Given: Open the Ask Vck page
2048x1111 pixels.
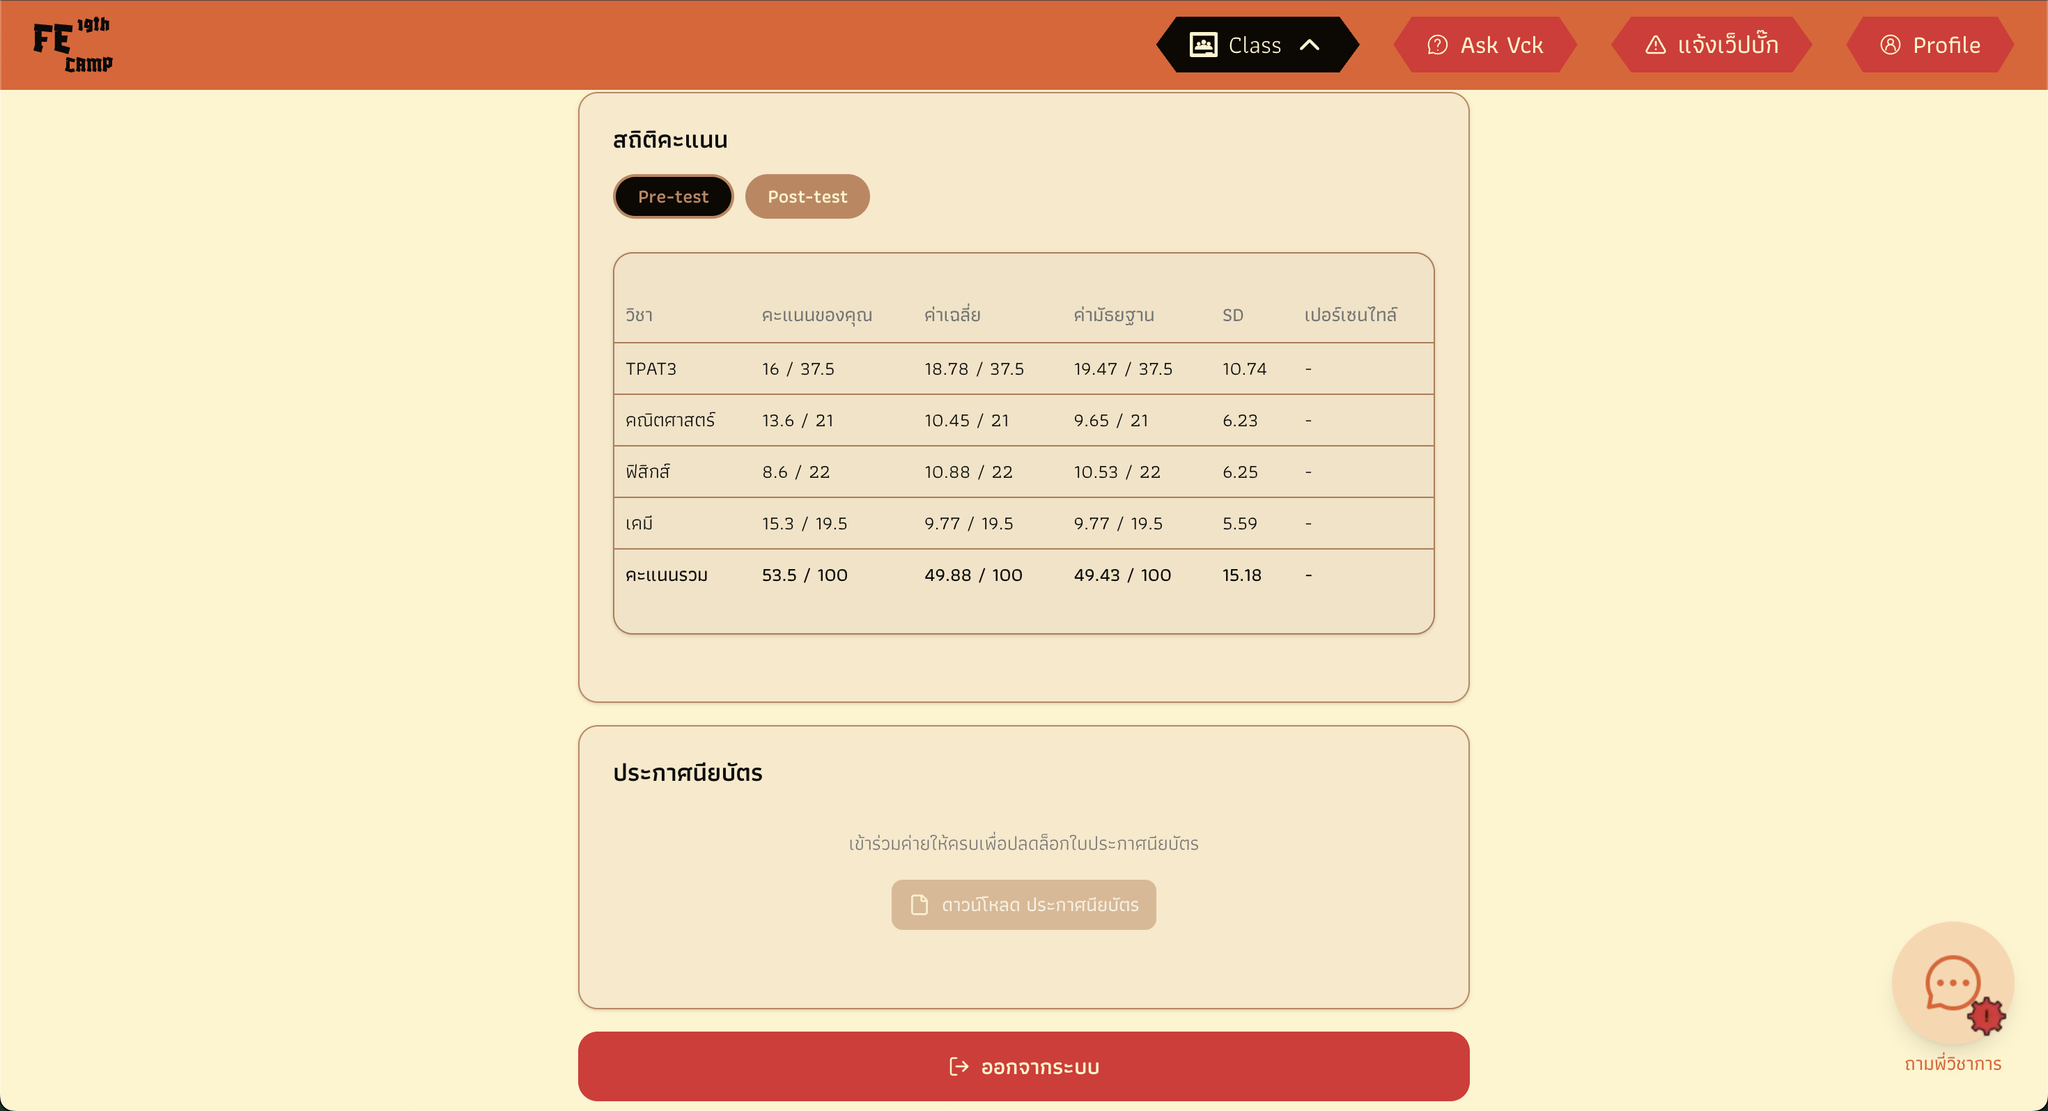Looking at the screenshot, I should (x=1485, y=45).
